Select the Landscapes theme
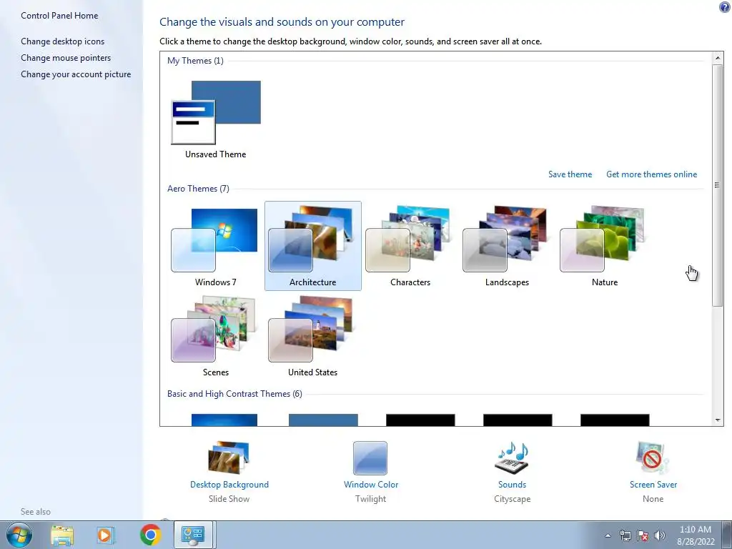This screenshot has width=732, height=549. click(x=507, y=246)
